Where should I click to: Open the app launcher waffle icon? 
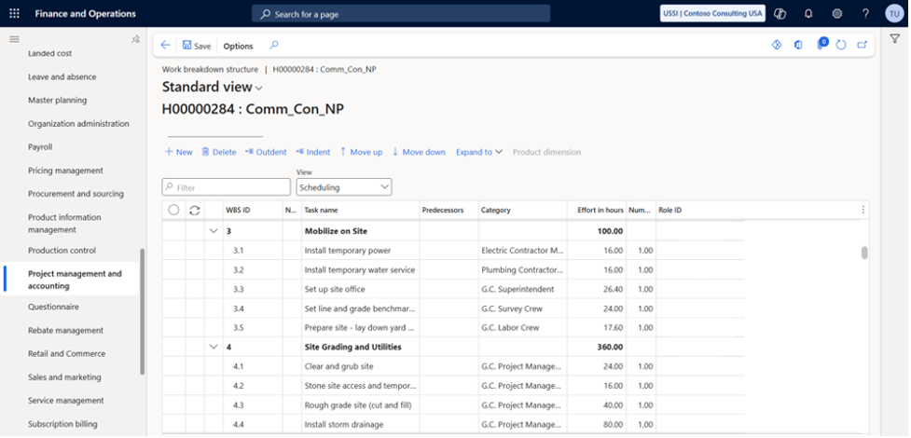(15, 13)
